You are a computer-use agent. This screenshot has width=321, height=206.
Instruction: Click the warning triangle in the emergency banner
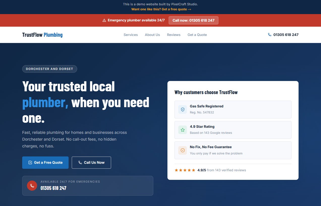104,20
